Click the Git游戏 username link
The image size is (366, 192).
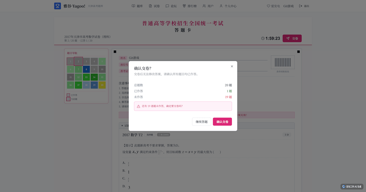(288, 6)
